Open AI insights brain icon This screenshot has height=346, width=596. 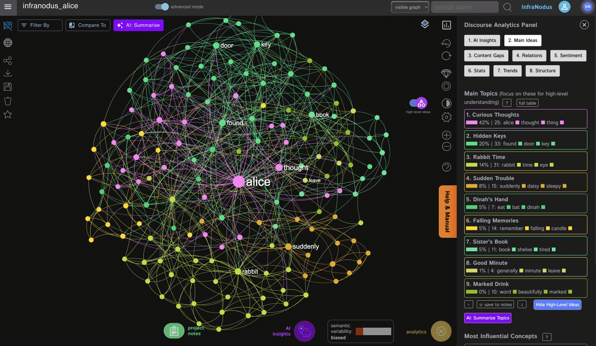pyautogui.click(x=304, y=331)
